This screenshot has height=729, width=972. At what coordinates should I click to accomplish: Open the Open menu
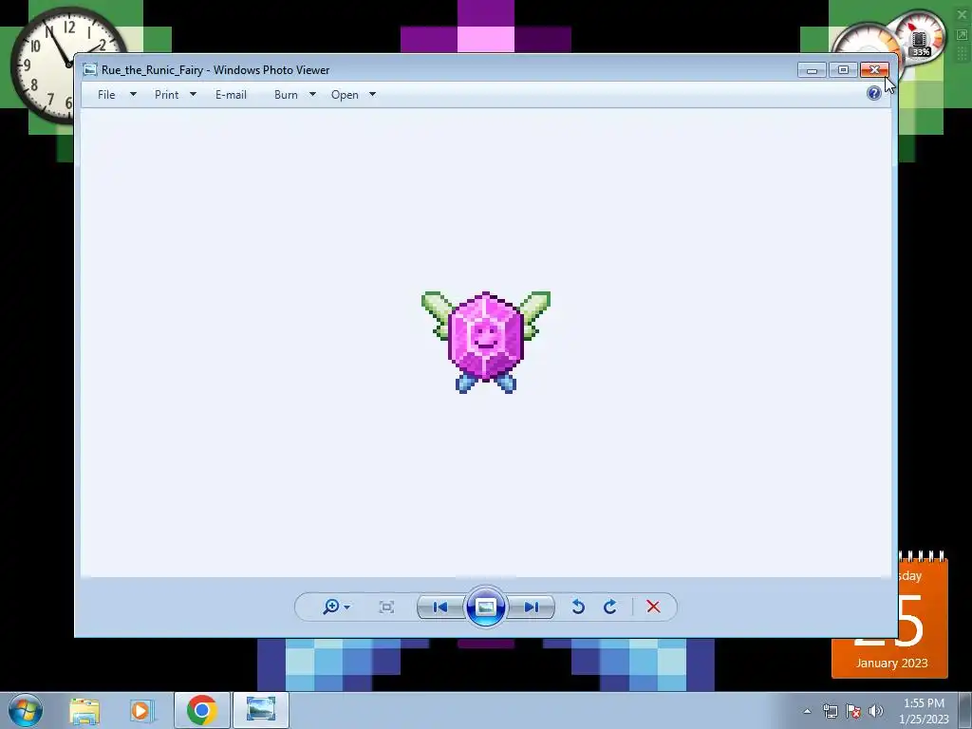345,94
